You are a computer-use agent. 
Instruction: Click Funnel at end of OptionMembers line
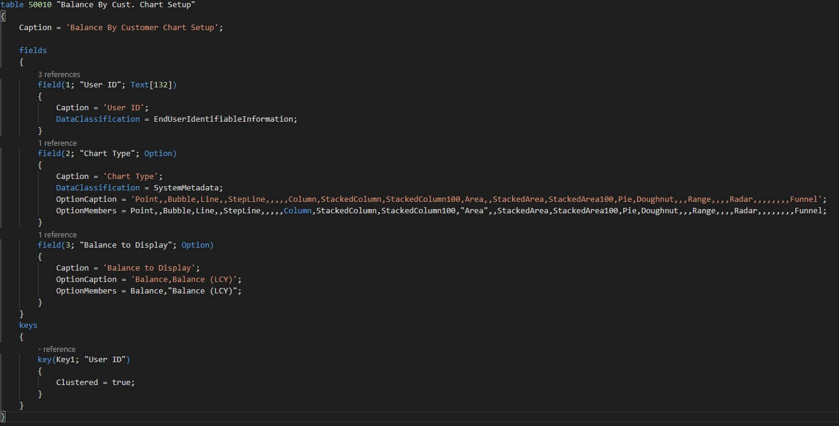point(808,211)
